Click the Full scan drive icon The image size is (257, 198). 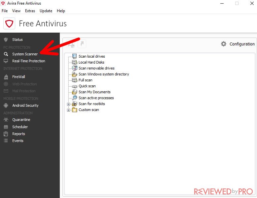click(x=75, y=80)
